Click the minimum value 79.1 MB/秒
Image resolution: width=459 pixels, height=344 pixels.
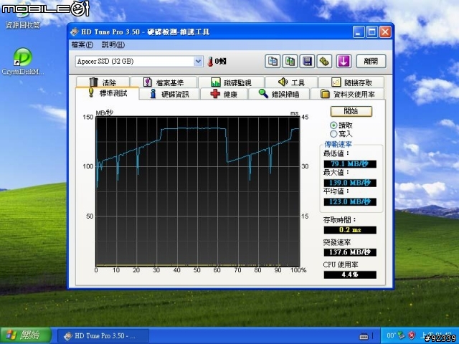(x=350, y=164)
